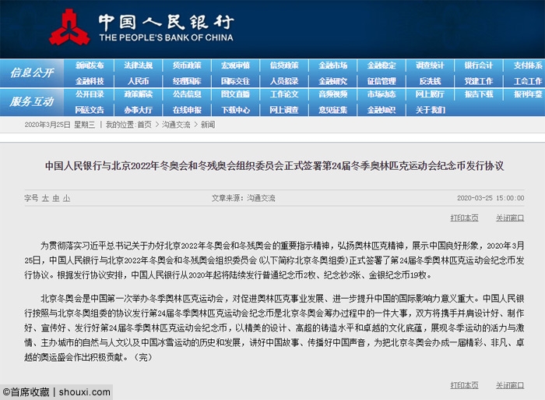This screenshot has height=400, width=545.
Task: Open the 法律法规 navigation item
Action: (139, 65)
